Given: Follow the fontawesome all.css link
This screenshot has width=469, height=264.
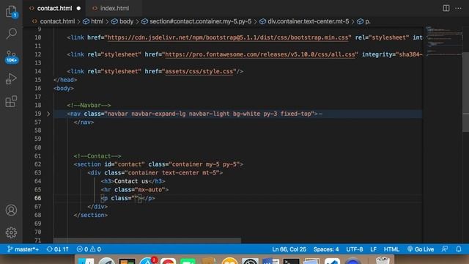Looking at the screenshot, I should pyautogui.click(x=260, y=54).
